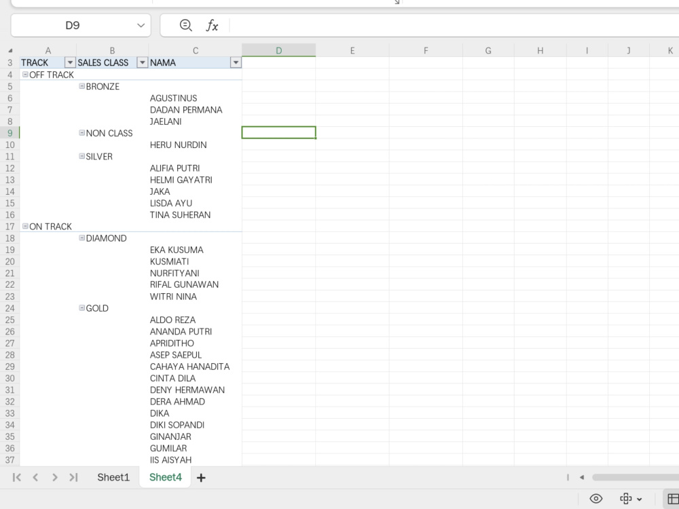679x509 pixels.
Task: Collapse the OFF TRACK group
Action: point(25,75)
